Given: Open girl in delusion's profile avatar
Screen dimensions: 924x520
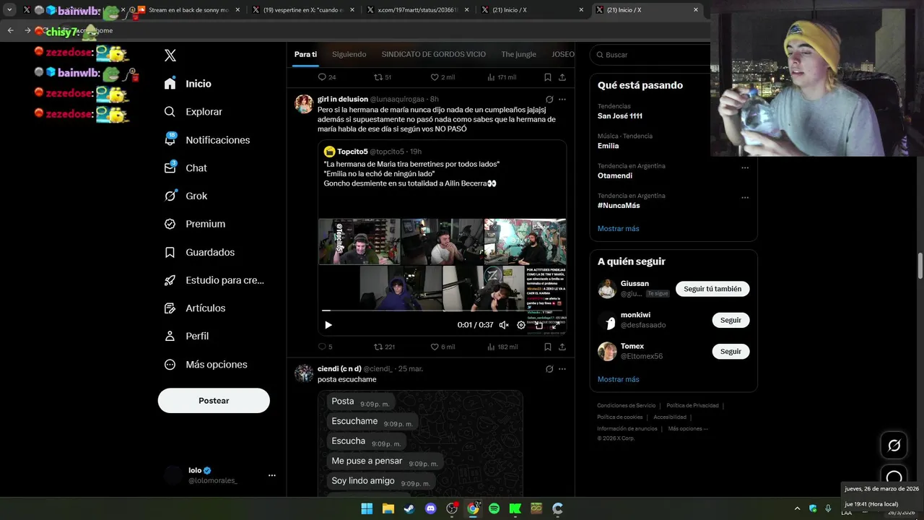Looking at the screenshot, I should pos(304,104).
